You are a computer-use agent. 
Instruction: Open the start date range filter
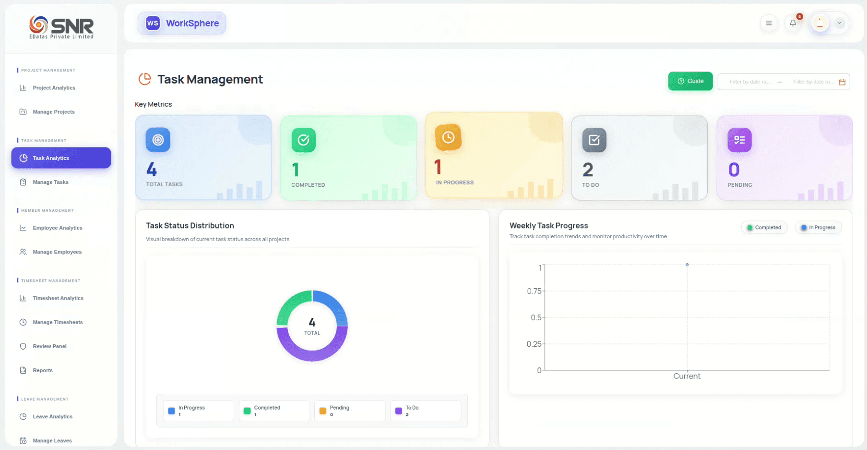(x=750, y=82)
